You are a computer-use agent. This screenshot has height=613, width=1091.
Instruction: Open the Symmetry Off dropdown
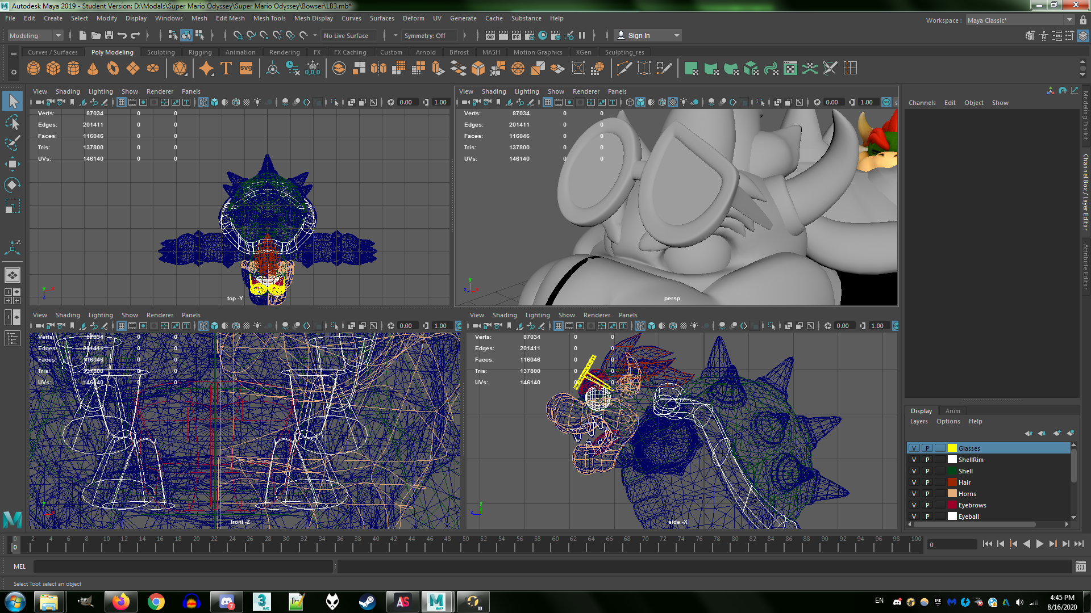tap(430, 36)
